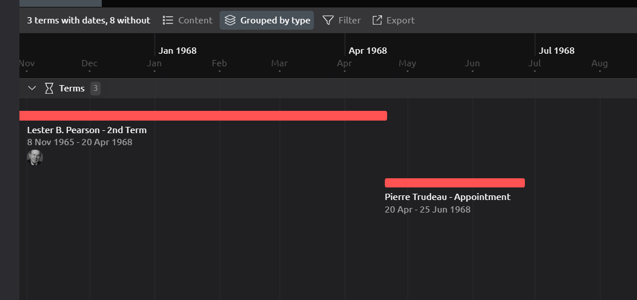Image resolution: width=637 pixels, height=300 pixels.
Task: Open the Content view label
Action: point(195,21)
